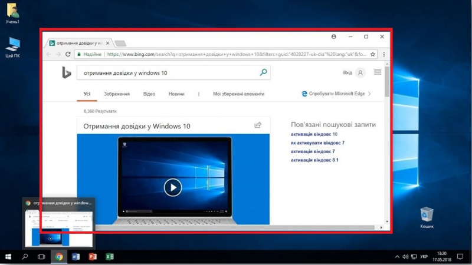
Task: Open the Bing hamburger menu
Action: click(378, 73)
